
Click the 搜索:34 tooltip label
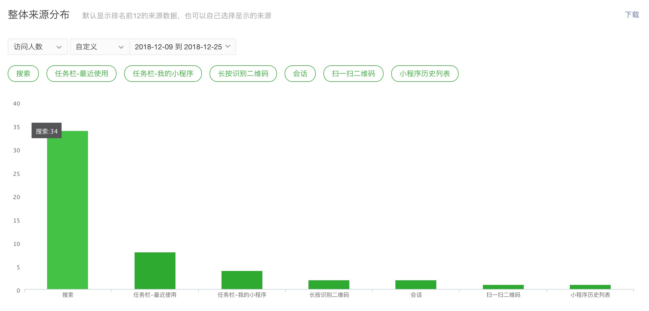tap(47, 131)
